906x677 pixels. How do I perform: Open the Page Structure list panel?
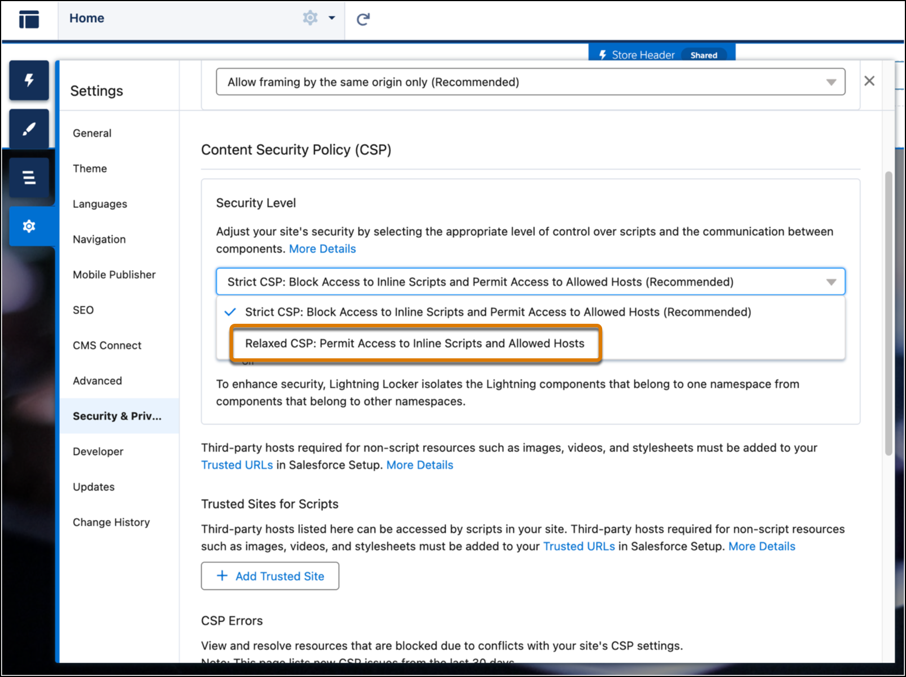(x=29, y=178)
